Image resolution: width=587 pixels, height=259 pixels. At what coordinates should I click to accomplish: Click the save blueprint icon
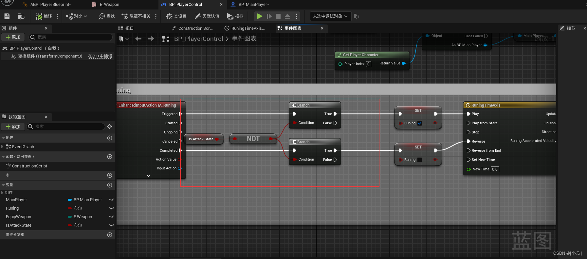[7, 16]
